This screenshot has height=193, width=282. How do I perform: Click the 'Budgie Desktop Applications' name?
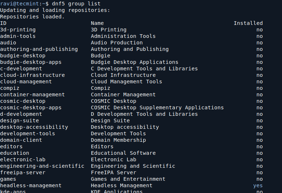135,62
